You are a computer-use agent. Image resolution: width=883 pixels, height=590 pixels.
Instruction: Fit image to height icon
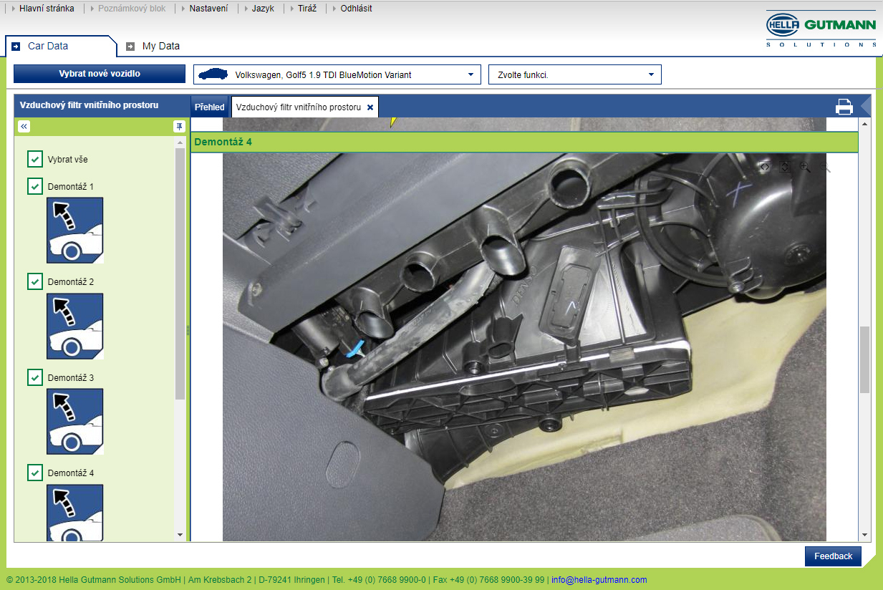tap(785, 167)
